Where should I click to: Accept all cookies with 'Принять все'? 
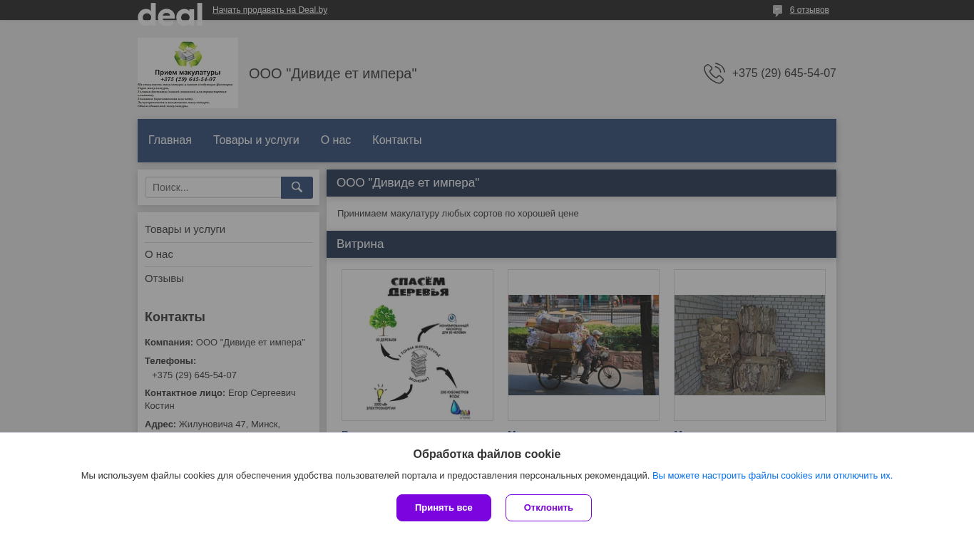pos(444,508)
